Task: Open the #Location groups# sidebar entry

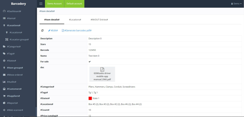Action: (x=19, y=40)
